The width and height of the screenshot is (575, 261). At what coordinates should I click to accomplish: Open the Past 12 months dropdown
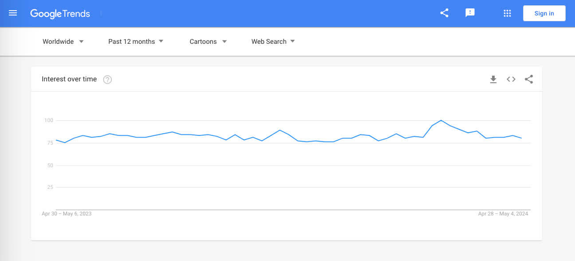[136, 42]
